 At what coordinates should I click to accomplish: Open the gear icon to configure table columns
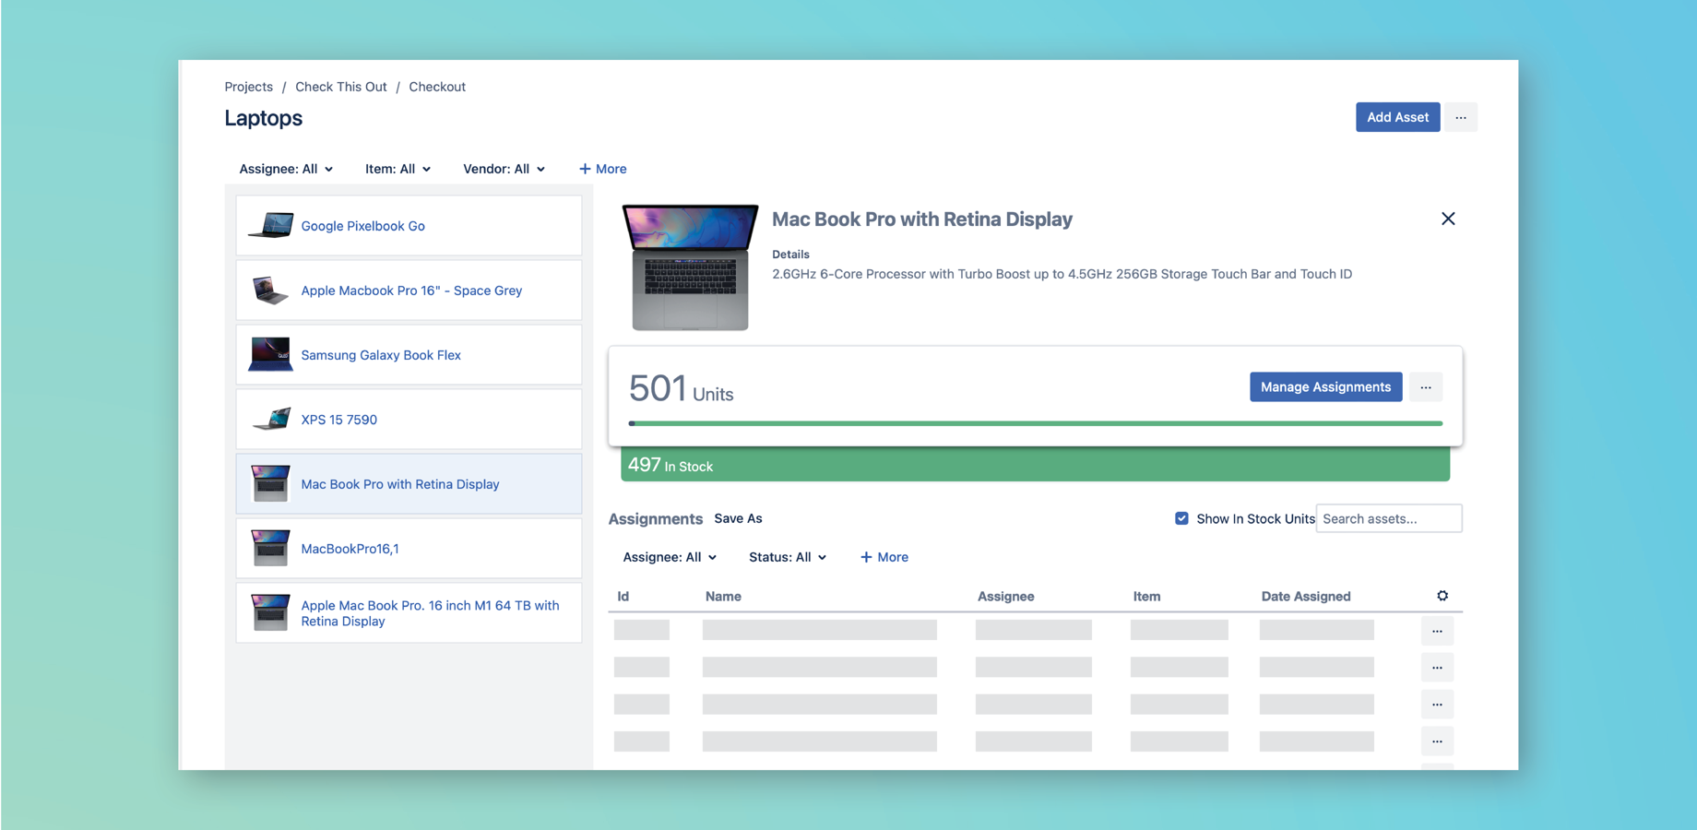pyautogui.click(x=1442, y=596)
